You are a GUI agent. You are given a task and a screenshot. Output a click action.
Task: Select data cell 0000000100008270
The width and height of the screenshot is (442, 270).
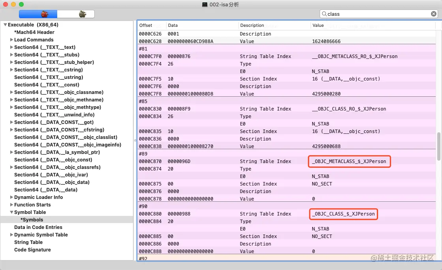point(190,146)
